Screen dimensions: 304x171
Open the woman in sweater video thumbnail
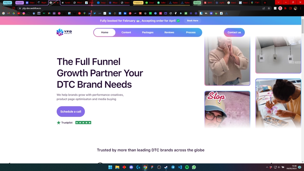click(227, 61)
